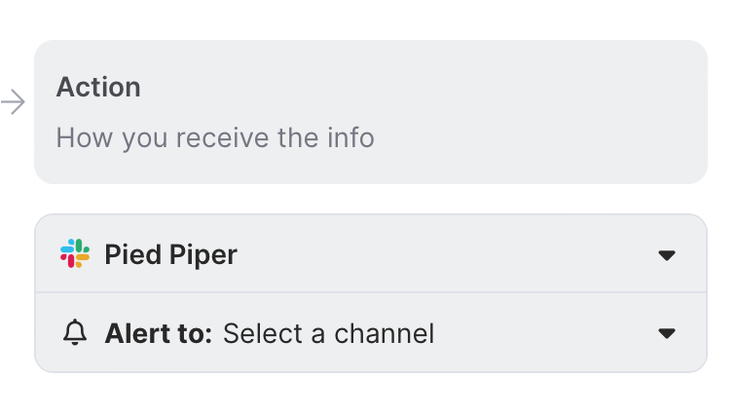Click the "Alert to:" label

click(x=158, y=334)
